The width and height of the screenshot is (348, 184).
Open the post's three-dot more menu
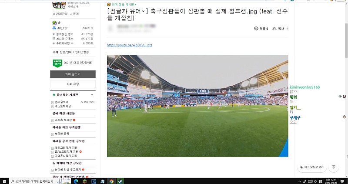pyautogui.click(x=288, y=29)
